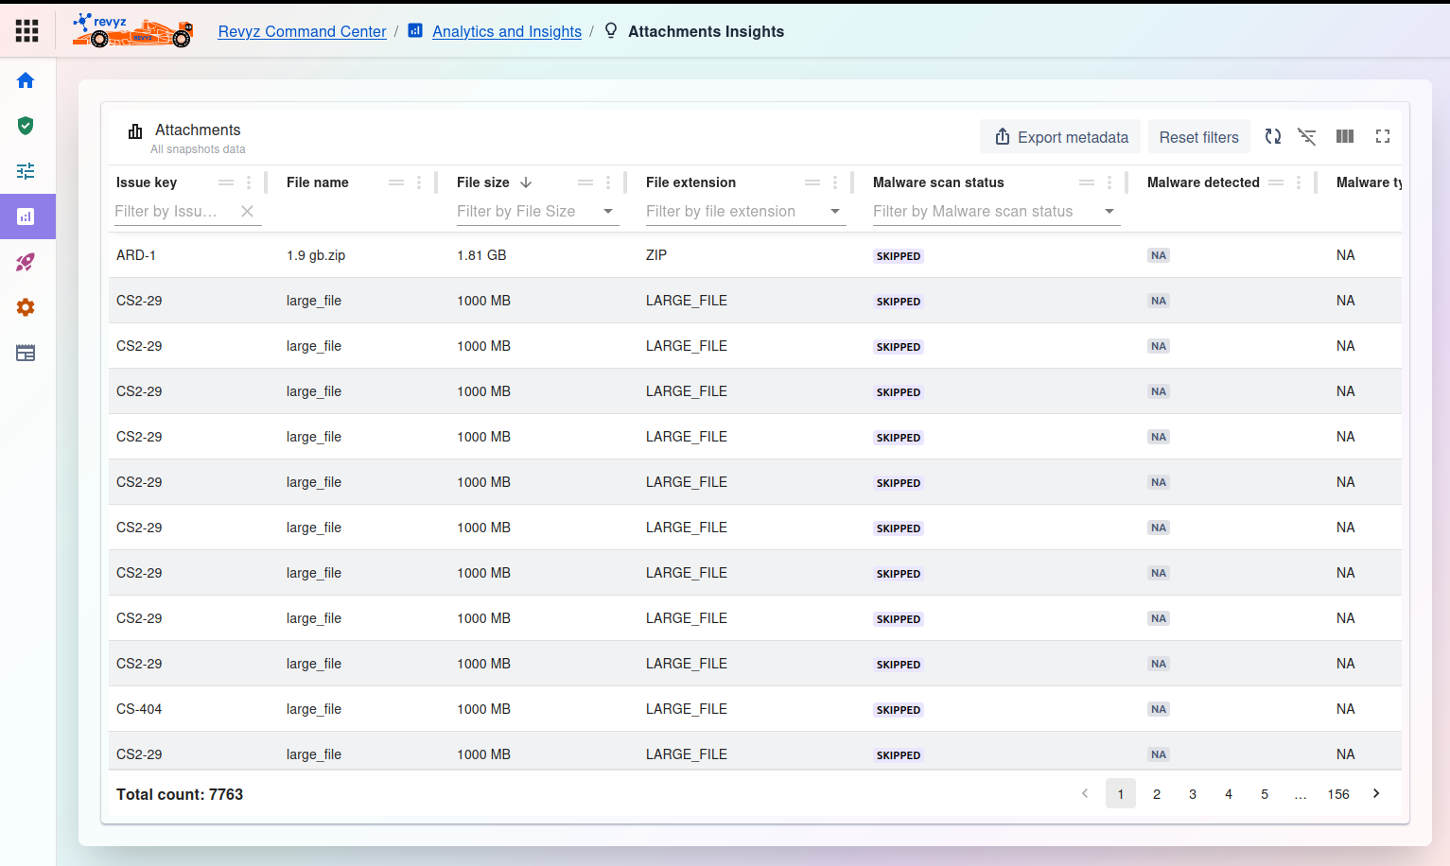The width and height of the screenshot is (1450, 866).
Task: Go to the home sidebar icon
Action: 26,80
